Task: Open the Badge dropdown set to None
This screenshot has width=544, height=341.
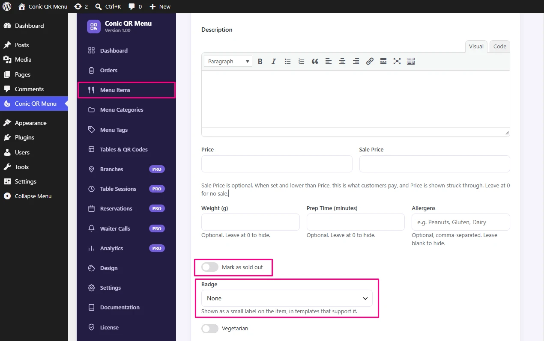Action: pos(287,298)
